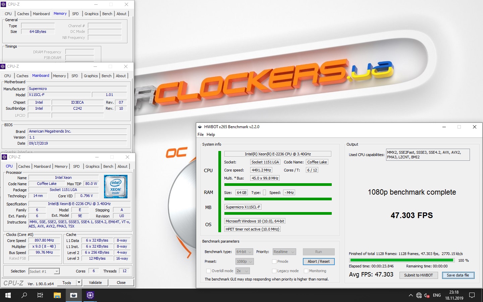Open the Preset 1080p dropdown
The height and width of the screenshot is (302, 483).
(245, 261)
